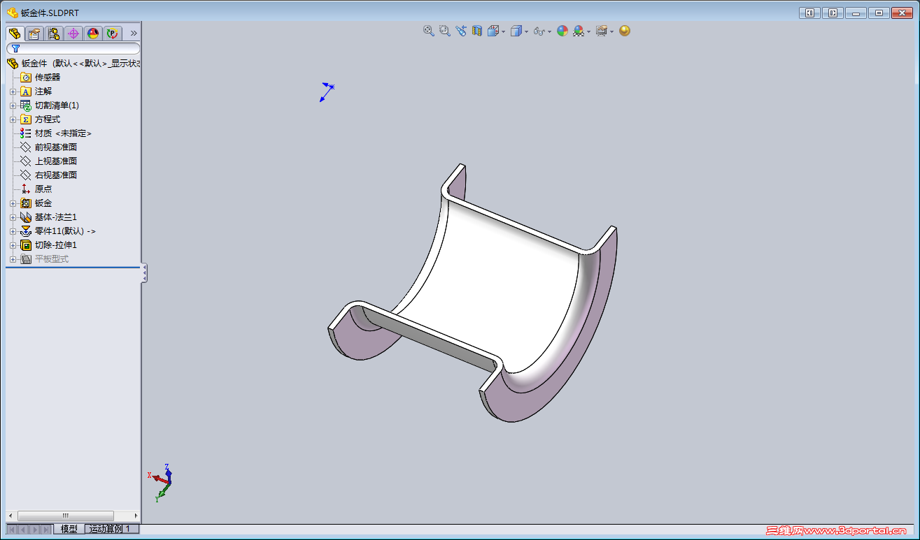The image size is (920, 540).
Task: Open the View Orientation dropdown arrow
Action: tap(503, 31)
